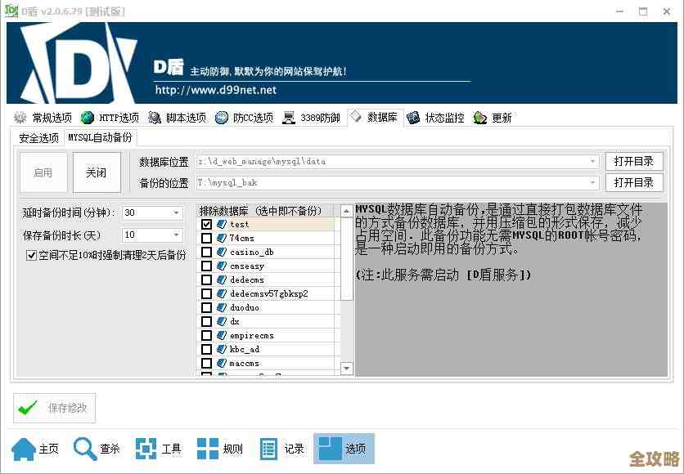The height and width of the screenshot is (474, 684).
Task: Open the 规则 rules icon
Action: click(208, 449)
